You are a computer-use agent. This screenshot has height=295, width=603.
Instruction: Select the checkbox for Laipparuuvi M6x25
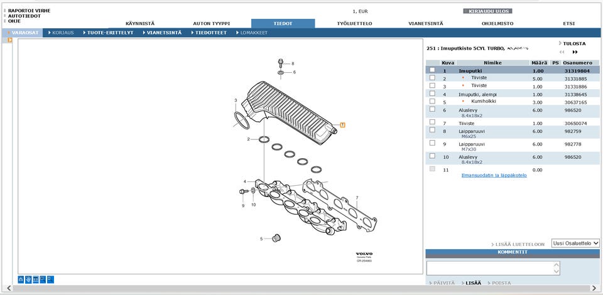[432, 130]
